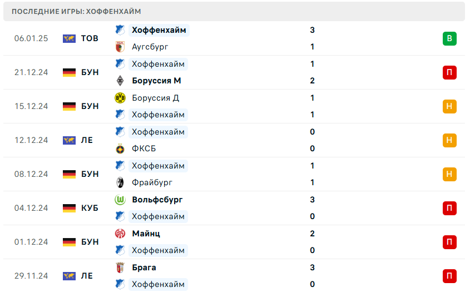
Task: Click the 15.12.24 match date
Action: tap(31, 106)
